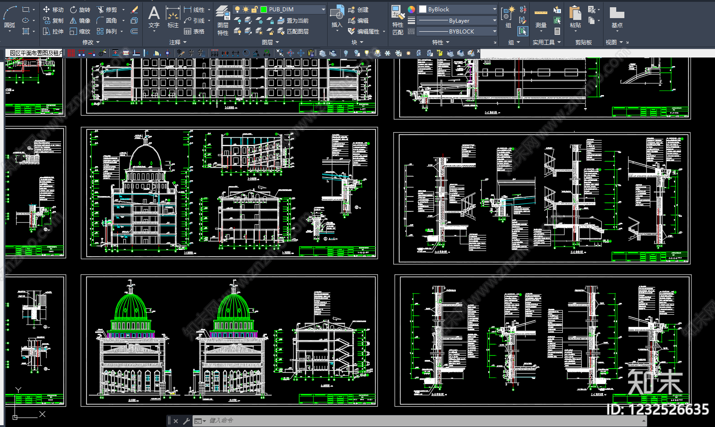Click the object color wheel icon
Image resolution: width=715 pixels, height=427 pixels.
point(411,10)
